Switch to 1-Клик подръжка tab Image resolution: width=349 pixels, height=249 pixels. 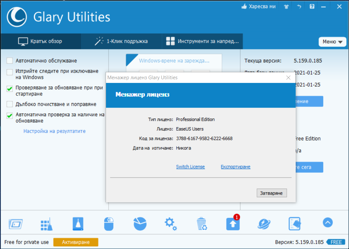[x=121, y=41]
